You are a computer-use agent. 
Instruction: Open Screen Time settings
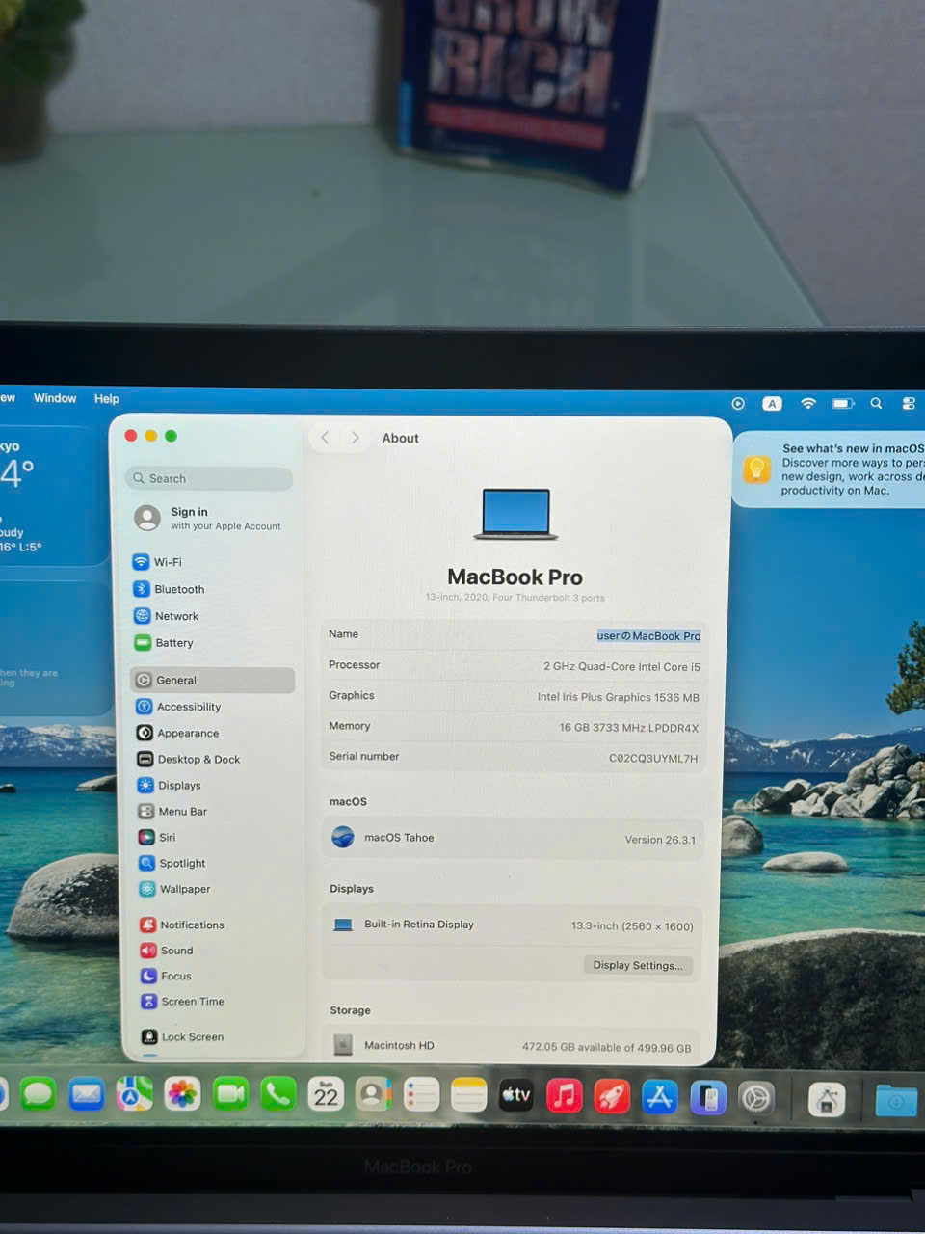pyautogui.click(x=192, y=1002)
